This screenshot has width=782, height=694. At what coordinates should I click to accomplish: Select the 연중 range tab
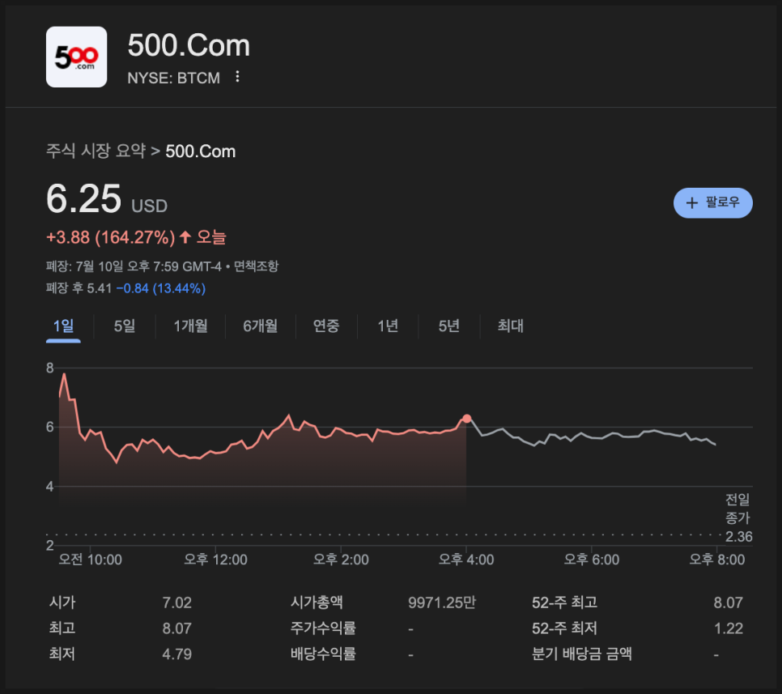pos(326,326)
